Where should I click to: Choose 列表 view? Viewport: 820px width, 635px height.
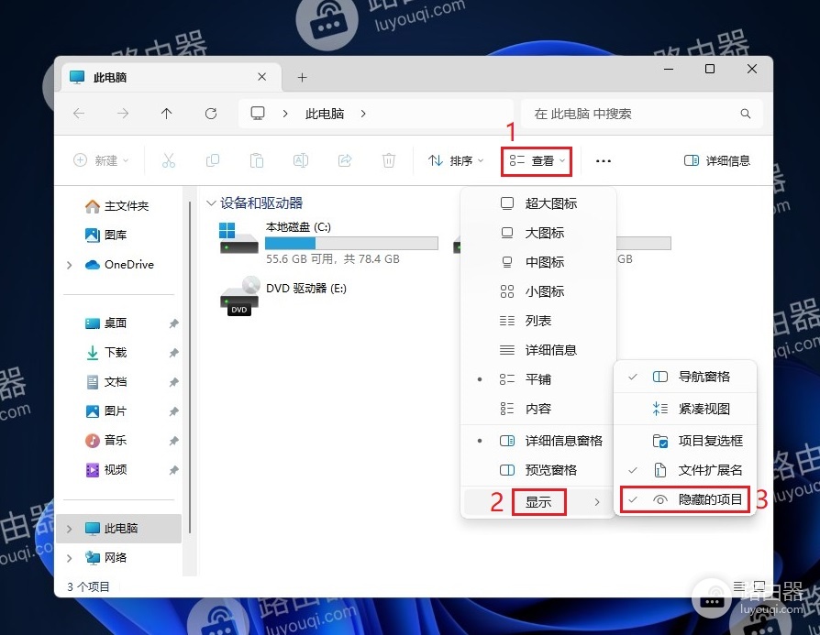[538, 321]
